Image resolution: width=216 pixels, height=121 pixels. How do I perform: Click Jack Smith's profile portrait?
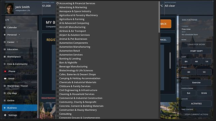pos(9,9)
